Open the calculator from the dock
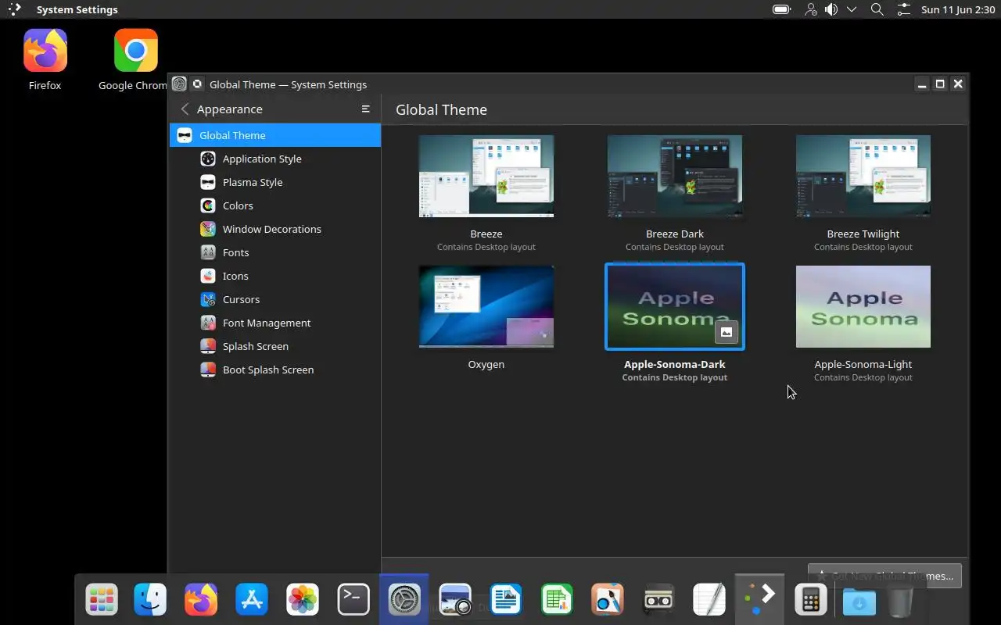1001x625 pixels. (811, 600)
